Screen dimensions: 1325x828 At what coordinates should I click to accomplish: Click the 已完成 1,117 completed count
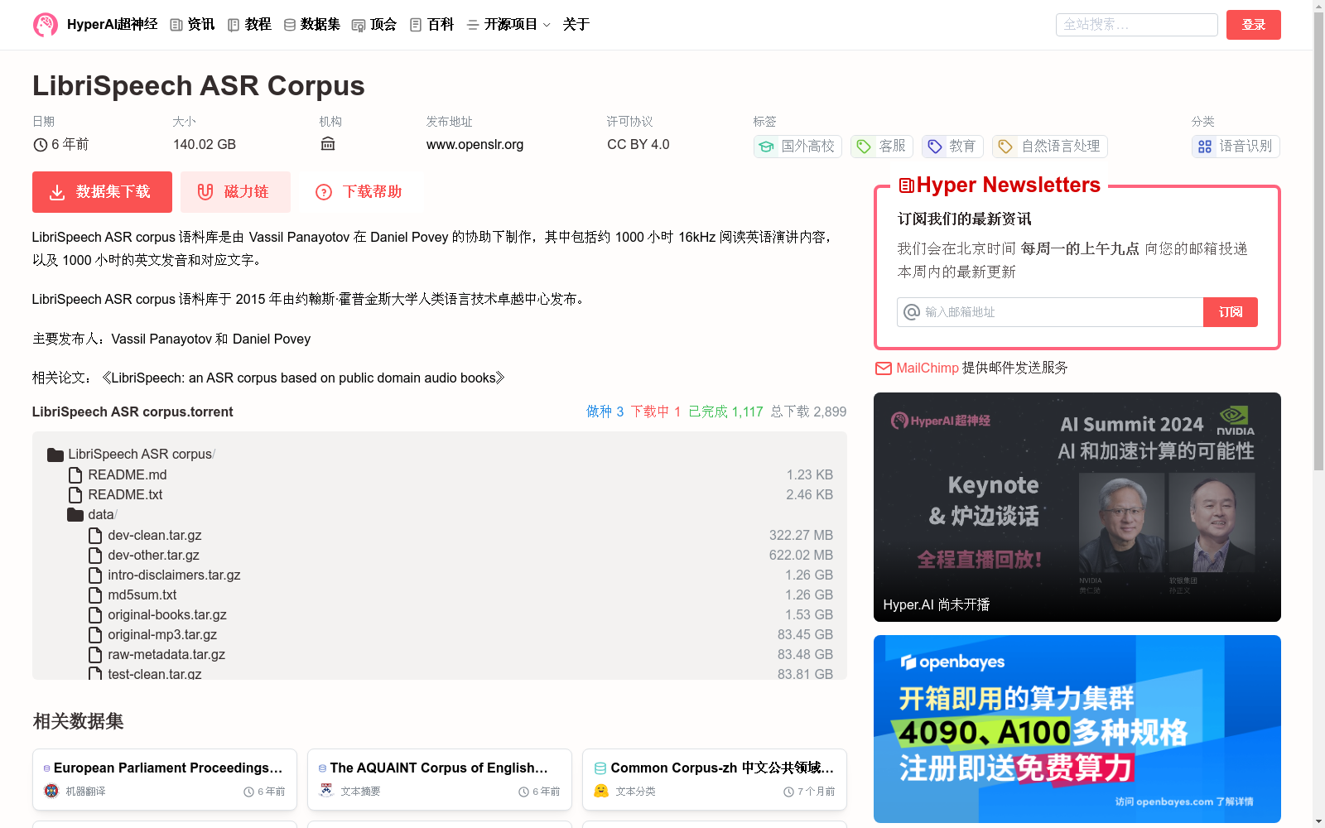pos(725,412)
